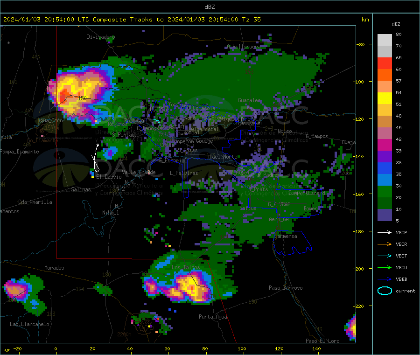The height and width of the screenshot is (355, 420).
Task: Click the L_Malvinas label
Action: (x=184, y=173)
